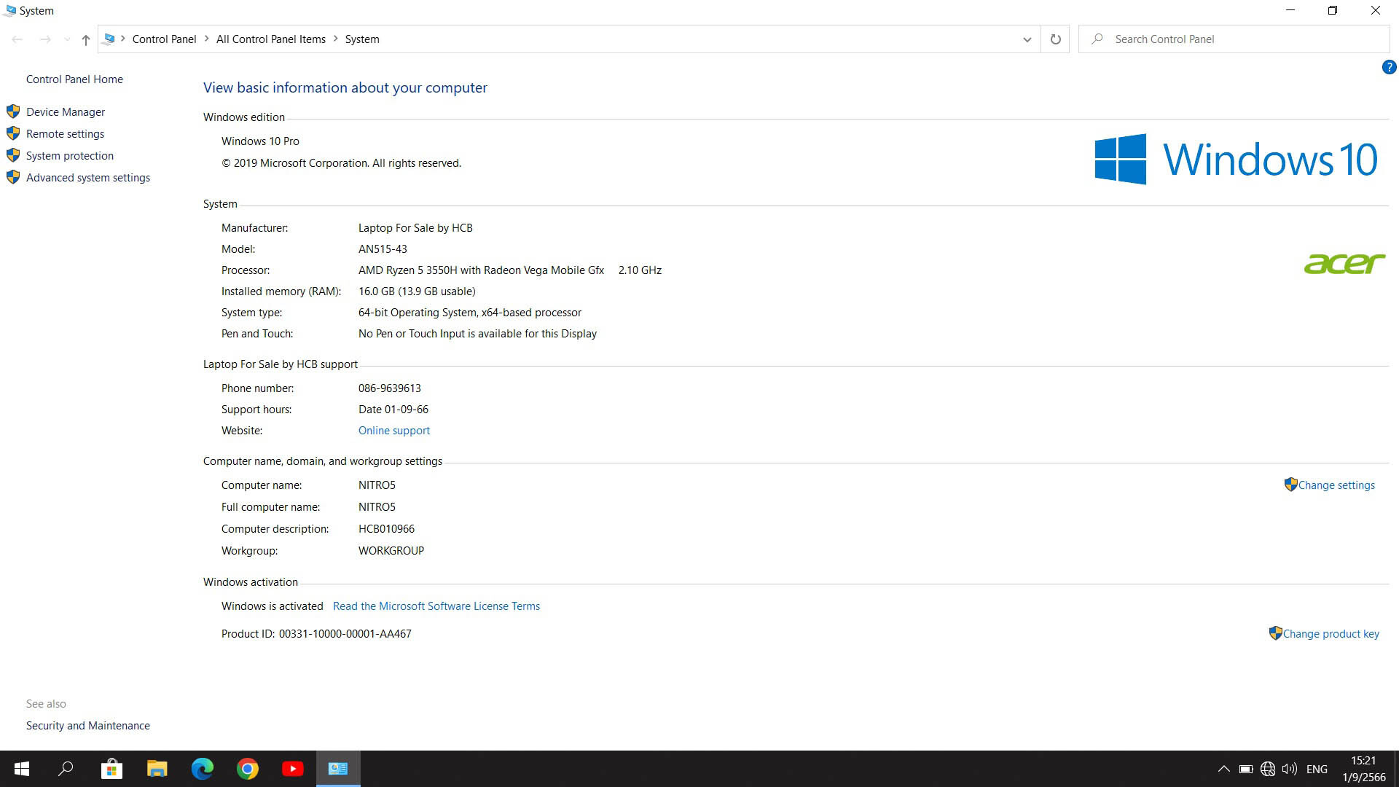1399x787 pixels.
Task: Expand chevron after Control Panel breadcrumb
Action: click(207, 39)
